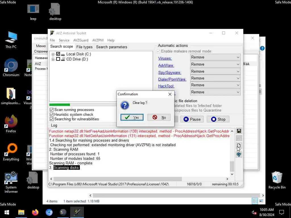291x218 pixels.
Task: Toggle Scan running processes checkbox
Action: click(52, 110)
